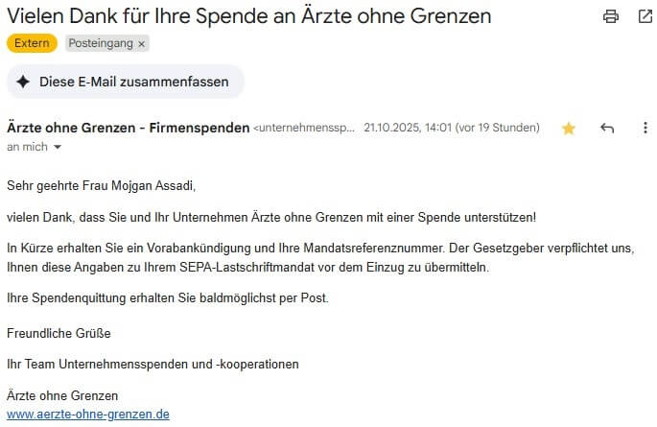Toggle the yellow star on this email
The image size is (657, 427).
click(x=569, y=129)
